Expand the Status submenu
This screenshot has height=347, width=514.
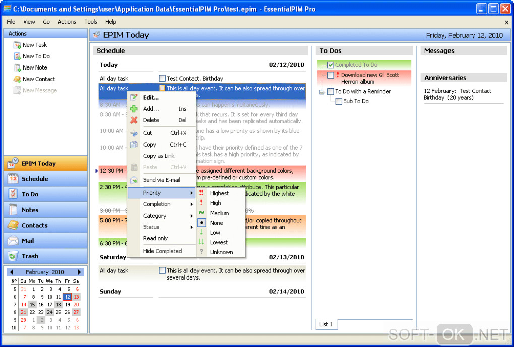pyautogui.click(x=192, y=227)
